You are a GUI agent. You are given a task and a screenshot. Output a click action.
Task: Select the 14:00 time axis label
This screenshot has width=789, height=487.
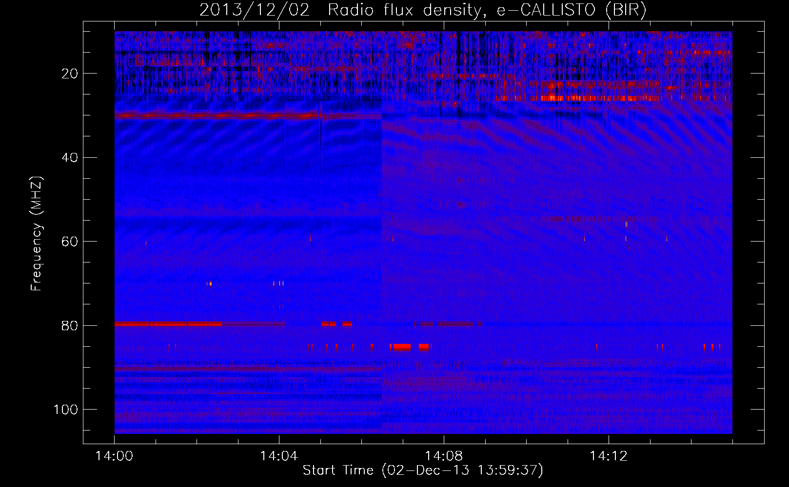coord(114,456)
